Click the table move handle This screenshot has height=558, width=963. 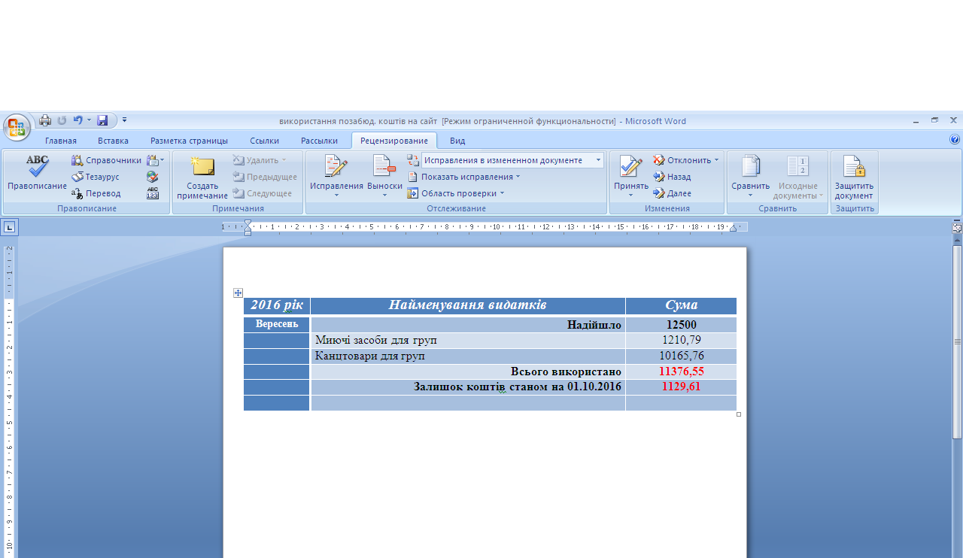pos(238,293)
